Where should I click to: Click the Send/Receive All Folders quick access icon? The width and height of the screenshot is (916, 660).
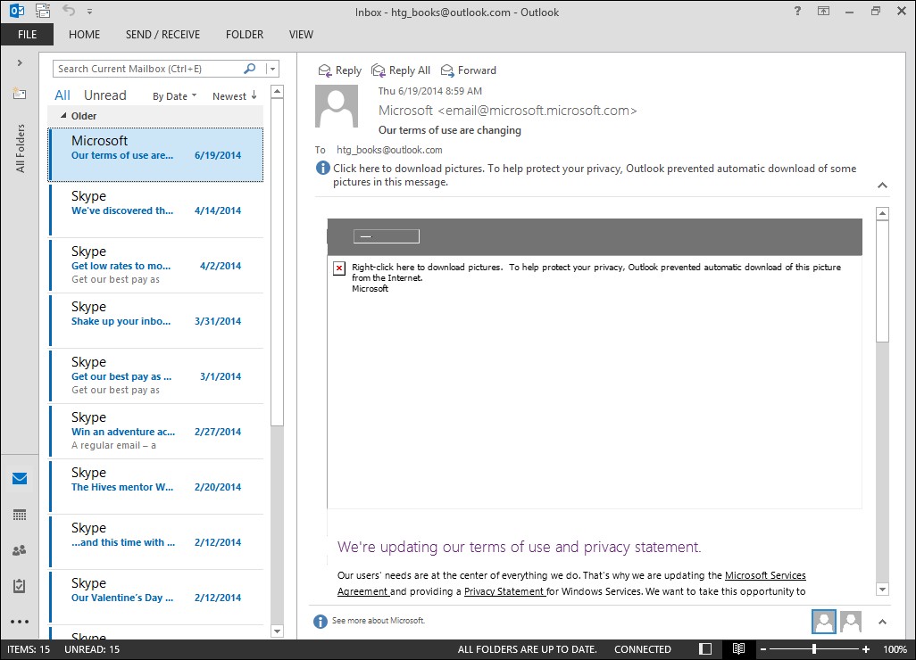click(x=43, y=11)
